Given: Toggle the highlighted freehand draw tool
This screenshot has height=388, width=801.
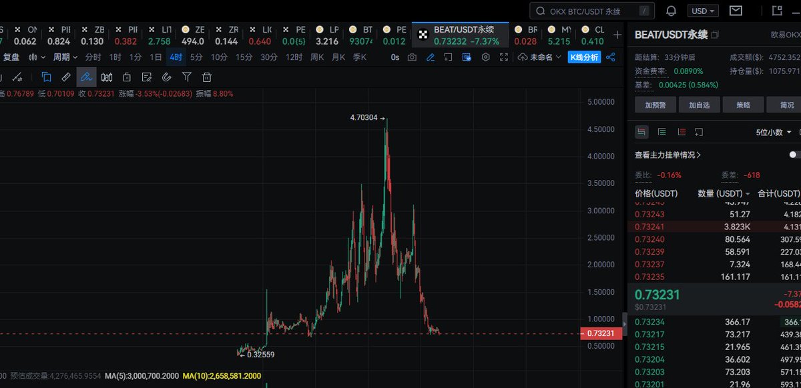Looking at the screenshot, I should (86, 77).
